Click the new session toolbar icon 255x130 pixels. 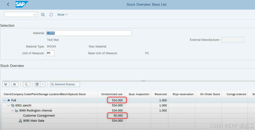[43, 15]
